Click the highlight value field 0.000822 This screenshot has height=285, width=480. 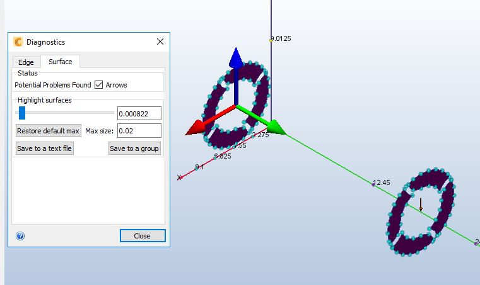click(x=139, y=114)
